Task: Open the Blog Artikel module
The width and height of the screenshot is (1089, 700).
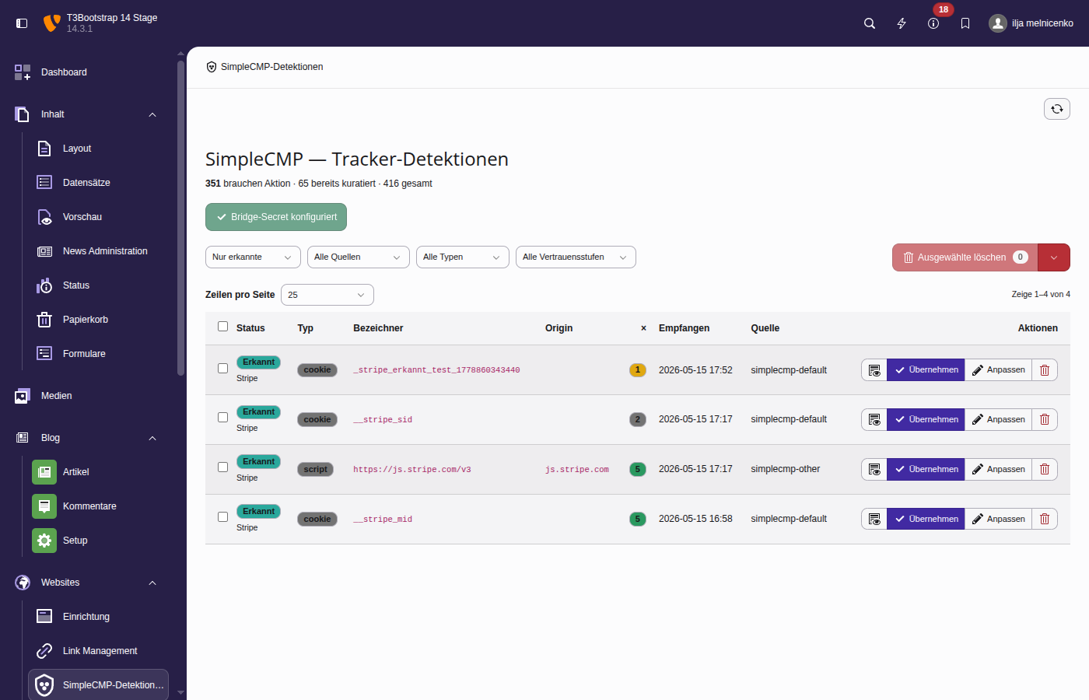Action: click(x=100, y=472)
